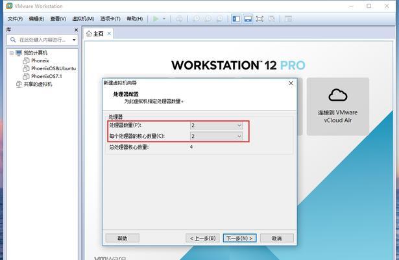Click the total processor cores value 4
The width and height of the screenshot is (399, 260).
(191, 147)
